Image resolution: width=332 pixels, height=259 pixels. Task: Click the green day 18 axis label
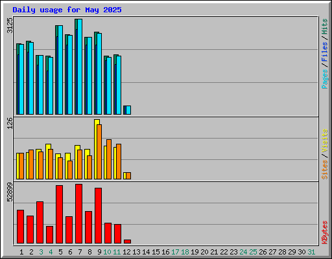click(185, 252)
